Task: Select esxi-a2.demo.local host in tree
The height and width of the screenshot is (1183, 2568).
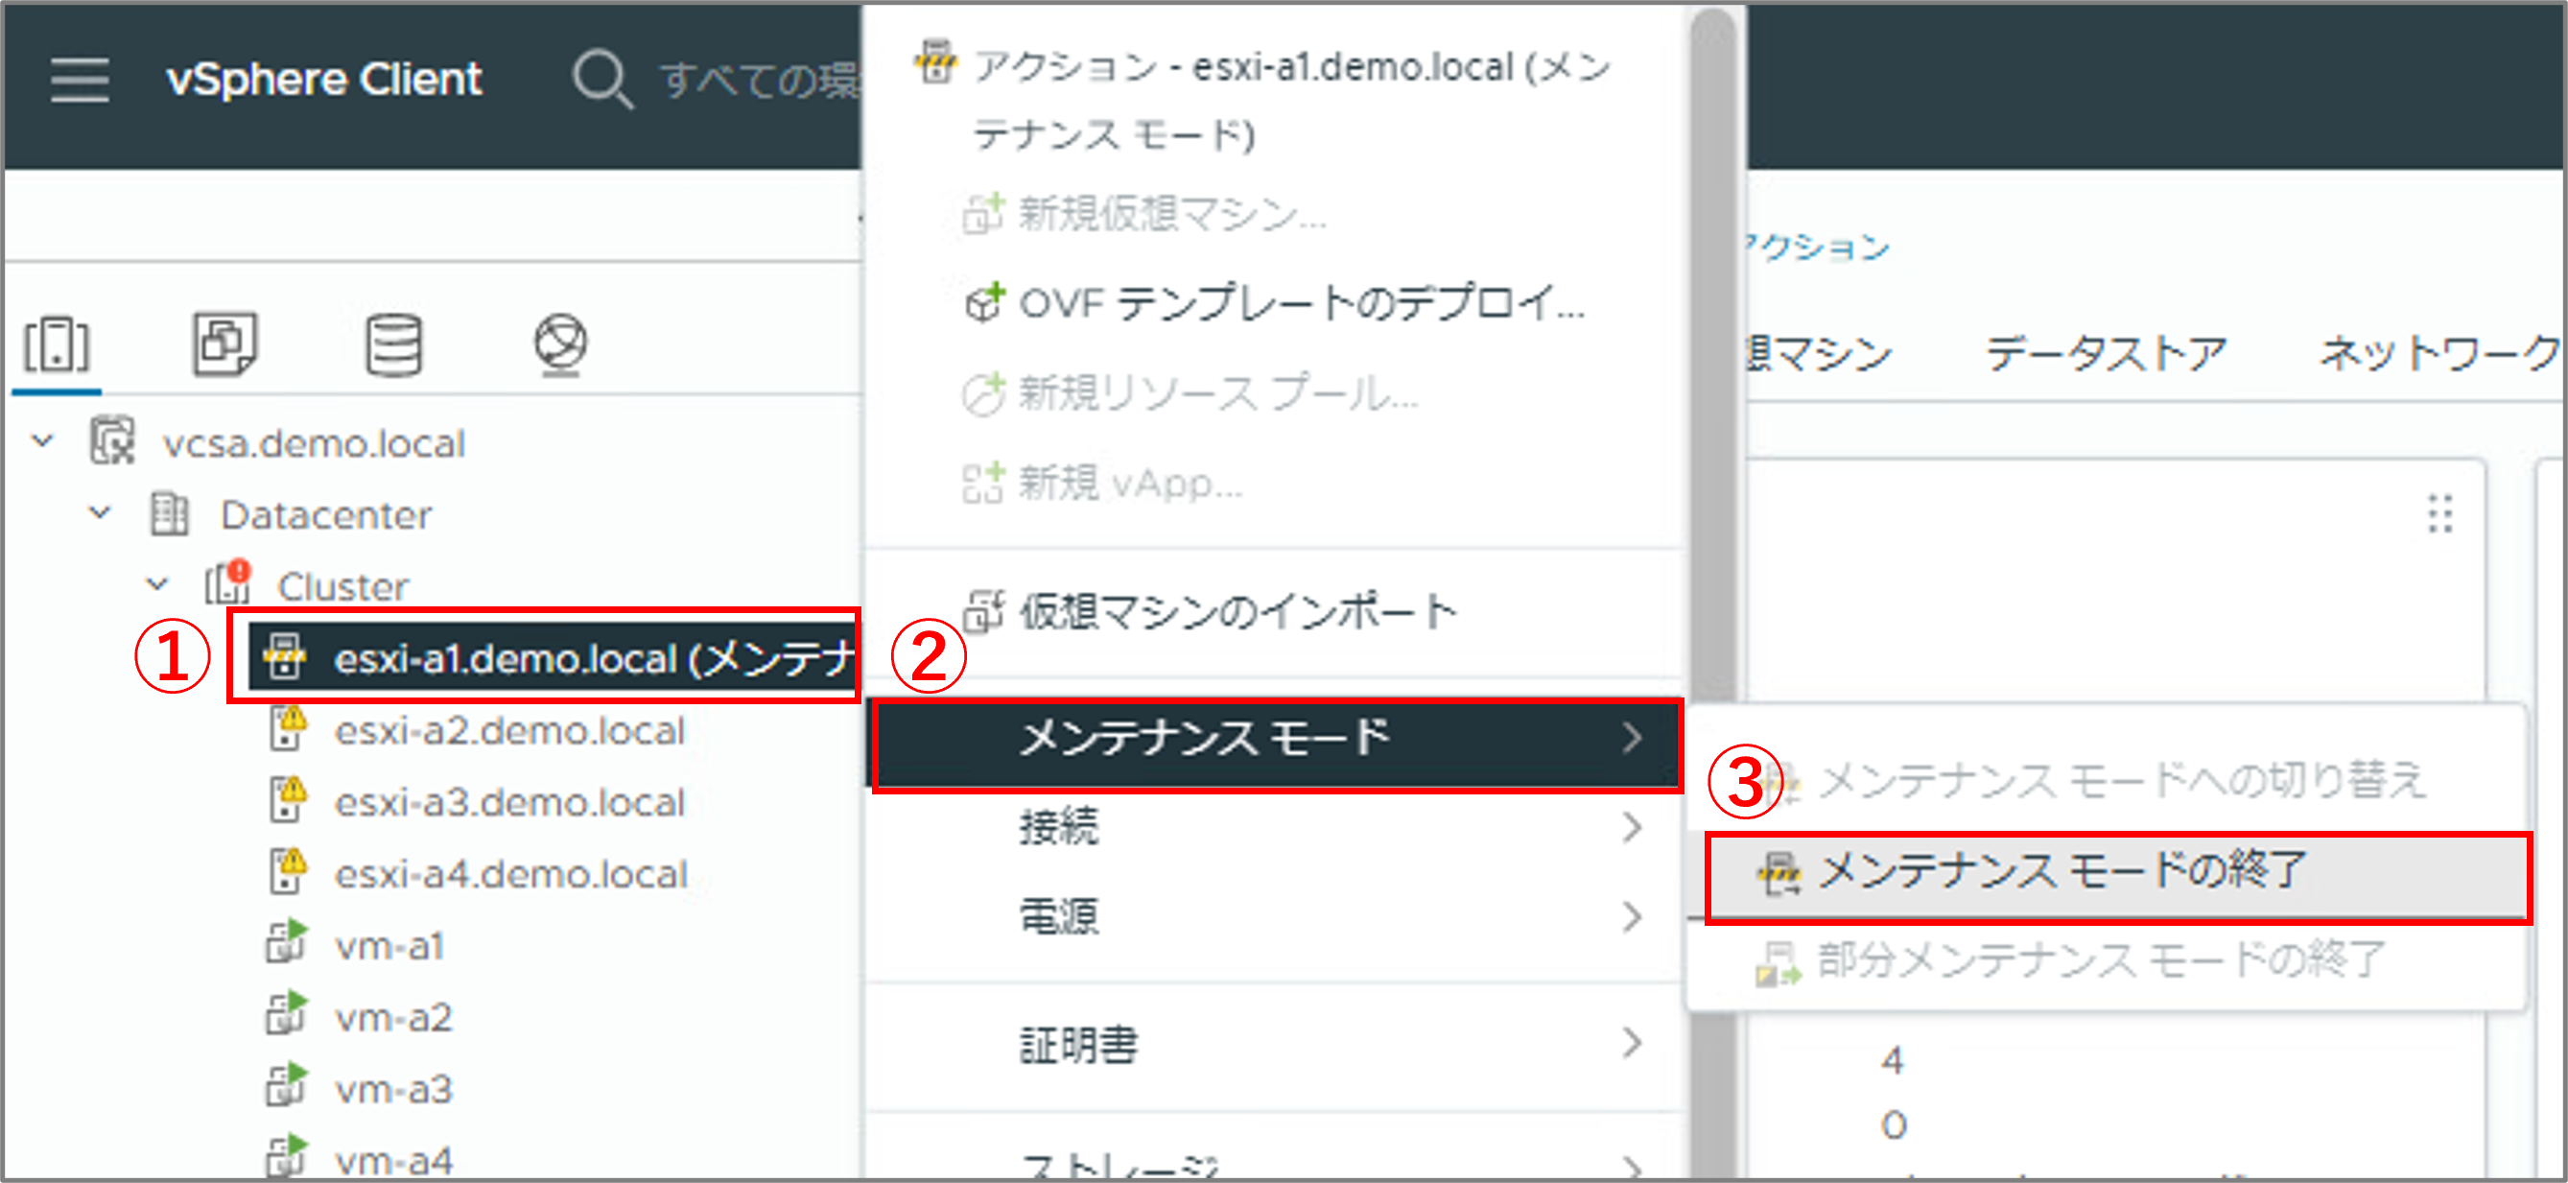Action: tap(509, 730)
